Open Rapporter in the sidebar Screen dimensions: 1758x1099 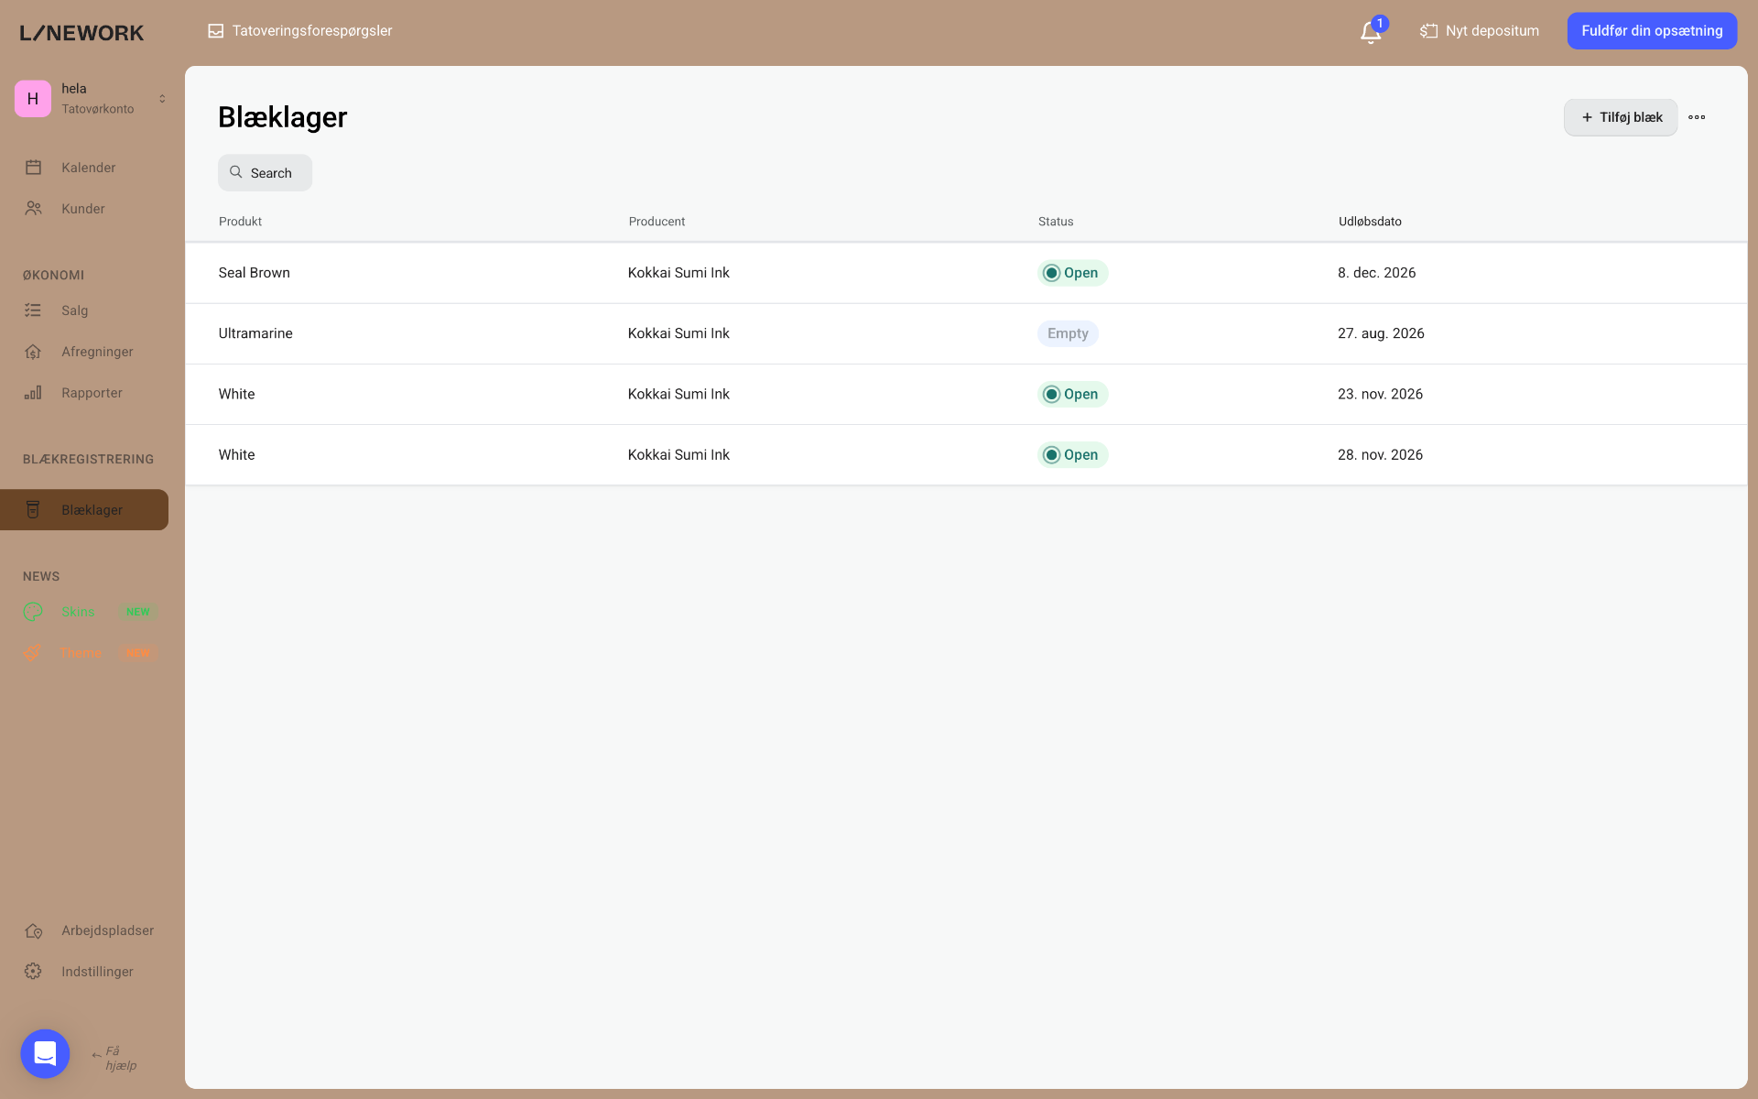click(x=84, y=393)
